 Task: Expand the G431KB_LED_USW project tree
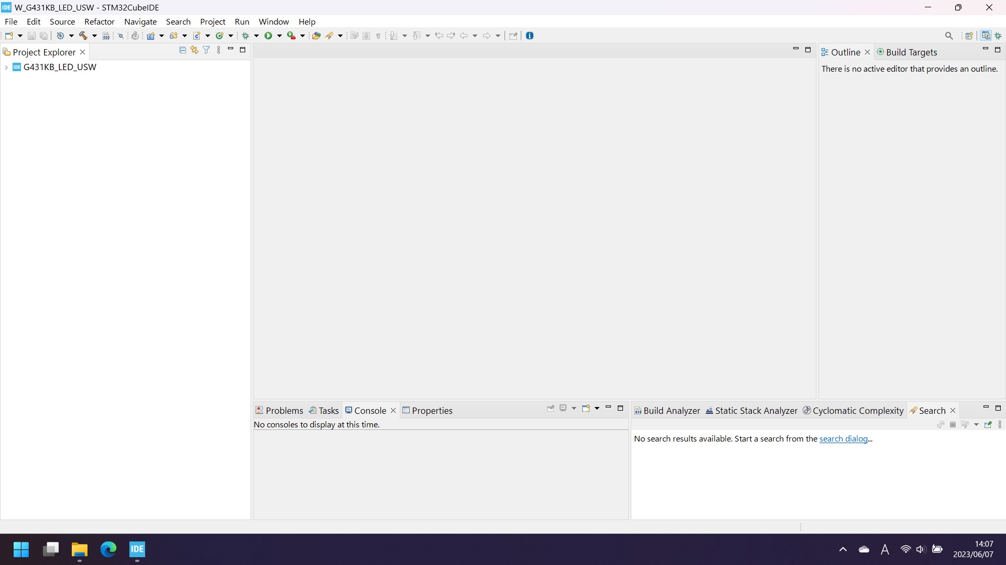[6, 67]
